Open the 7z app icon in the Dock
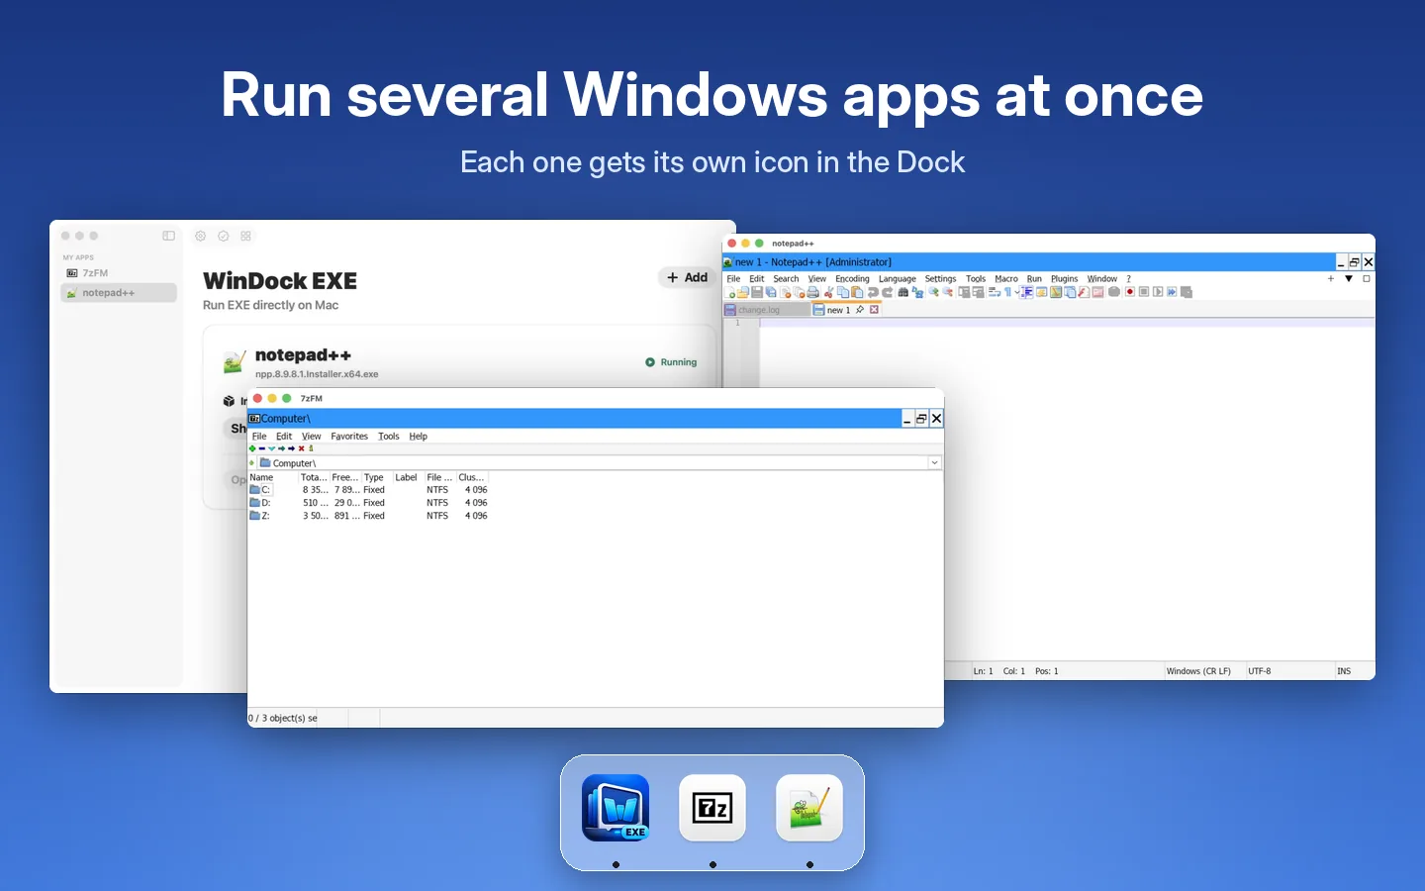Image resolution: width=1425 pixels, height=891 pixels. point(712,808)
